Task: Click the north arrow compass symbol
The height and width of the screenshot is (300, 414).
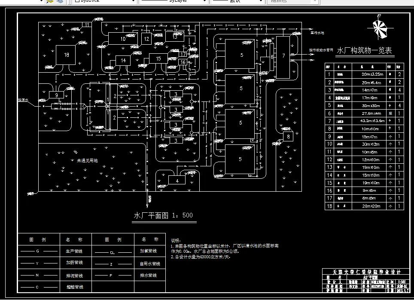Action: point(380,27)
